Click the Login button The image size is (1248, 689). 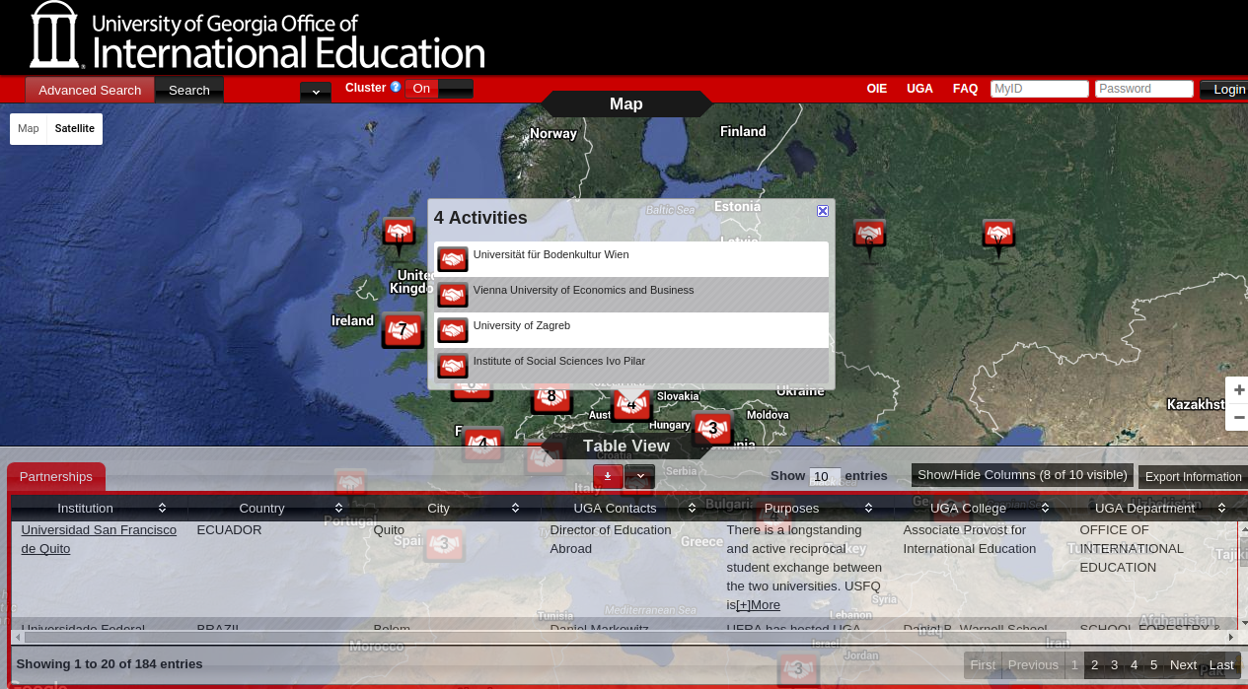tap(1226, 90)
